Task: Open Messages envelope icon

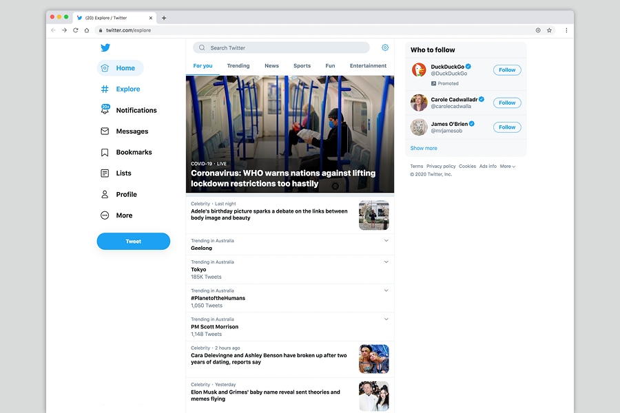Action: point(105,131)
